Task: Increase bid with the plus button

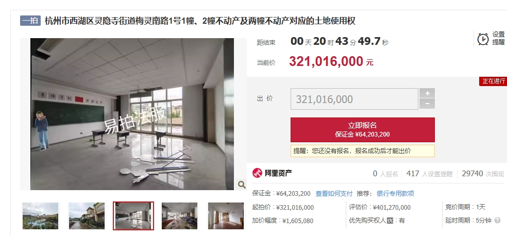Action: point(427,93)
